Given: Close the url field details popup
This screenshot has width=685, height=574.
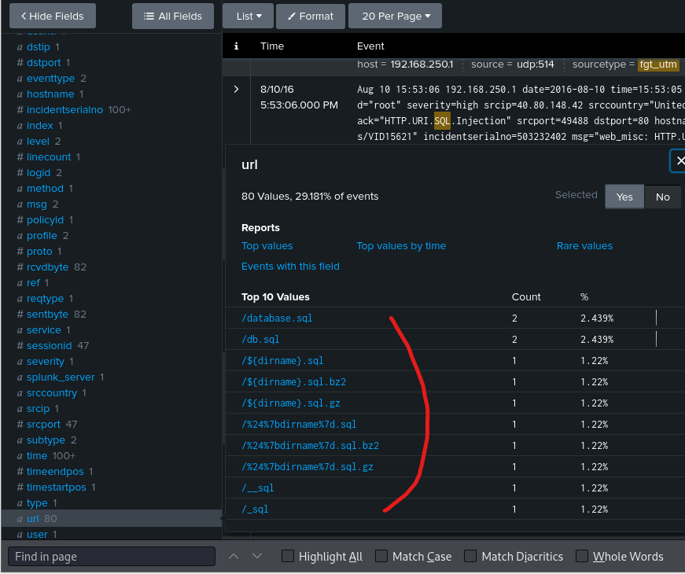Looking at the screenshot, I should (679, 161).
